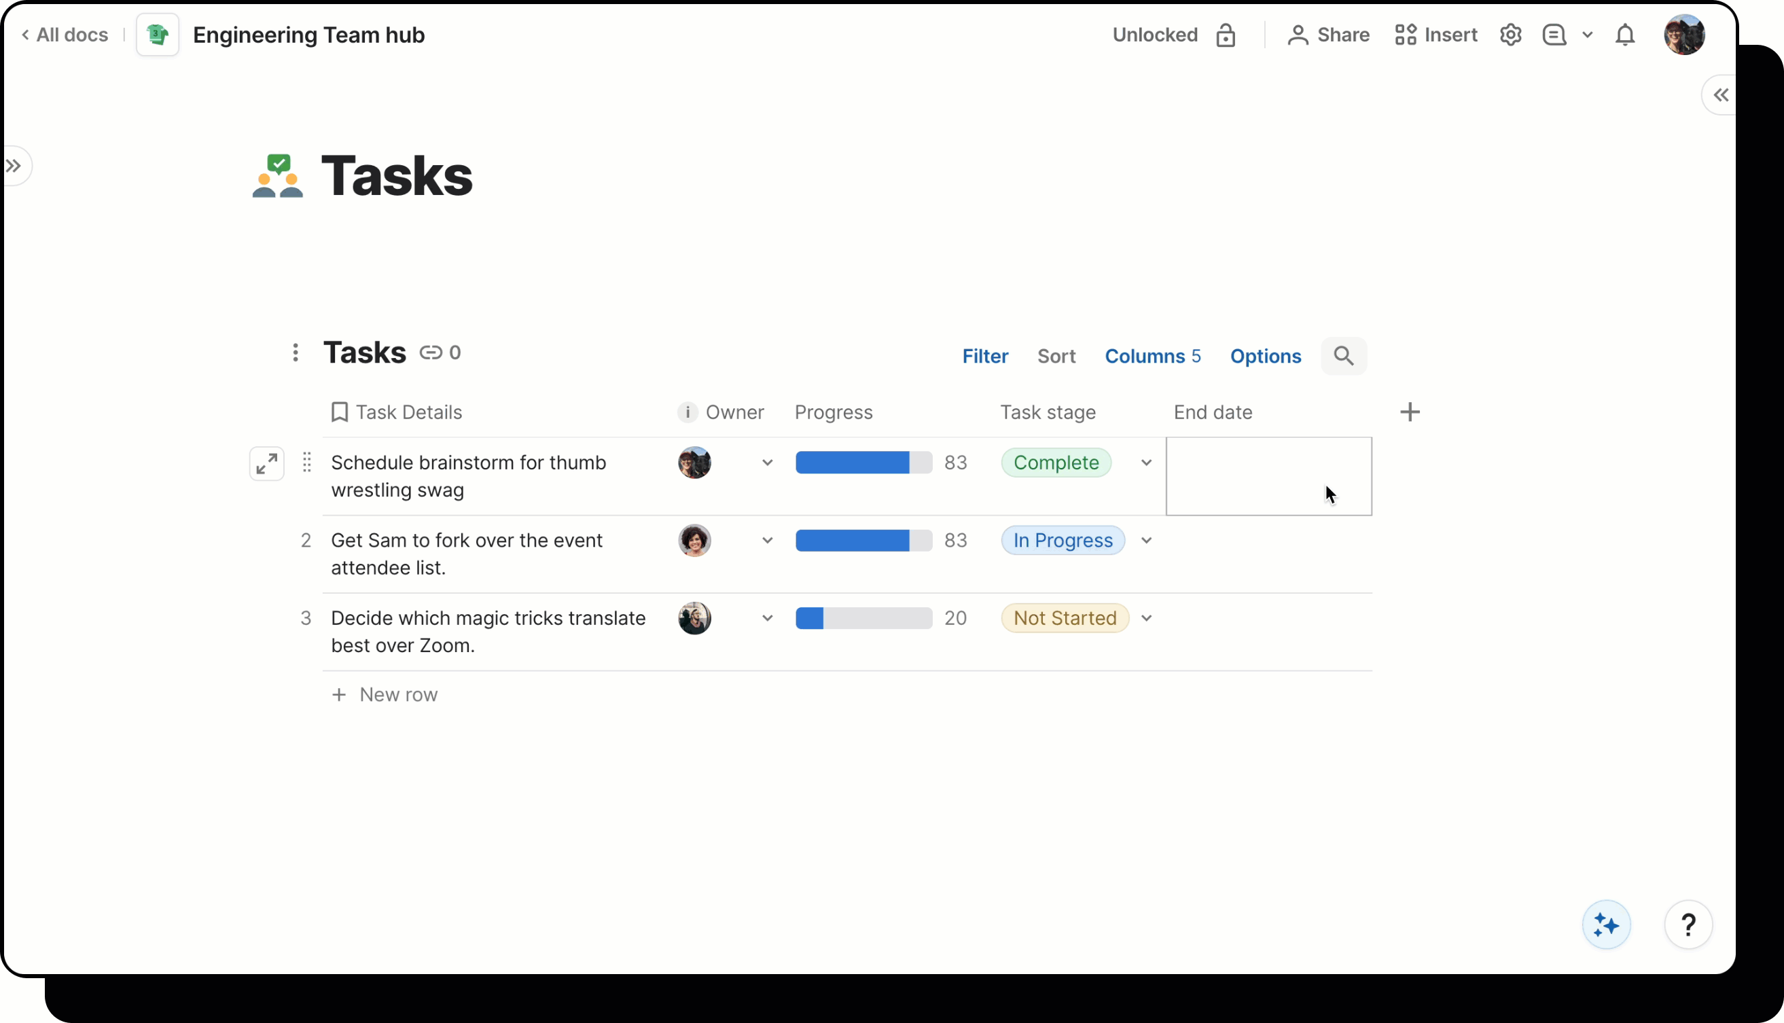Click the Tasks table three-dot menu

click(295, 353)
